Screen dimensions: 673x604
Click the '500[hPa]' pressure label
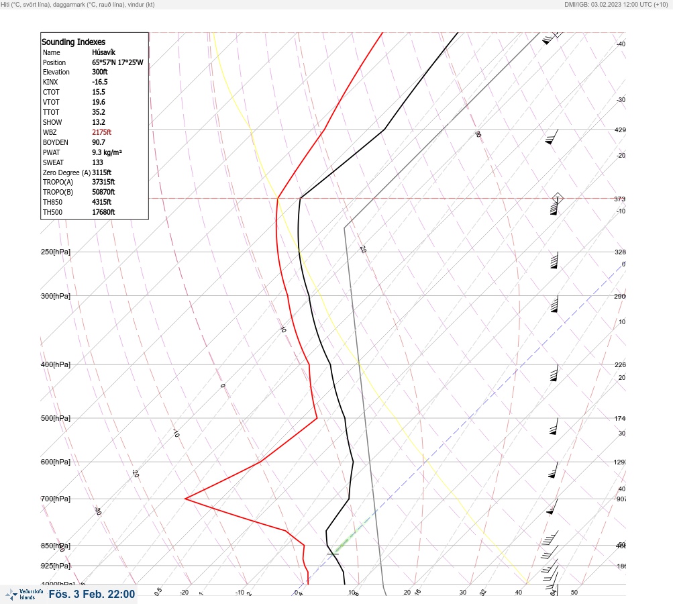[x=56, y=418]
